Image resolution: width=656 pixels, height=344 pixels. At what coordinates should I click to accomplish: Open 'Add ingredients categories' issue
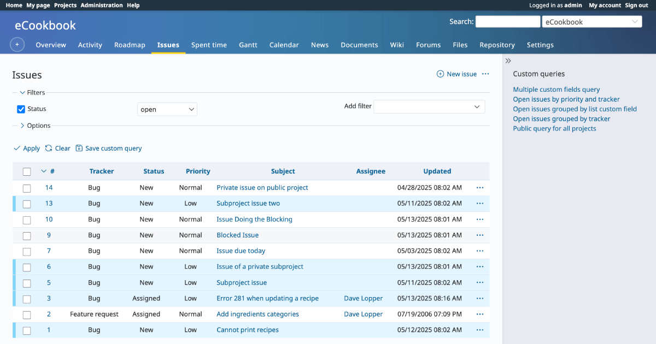click(257, 315)
